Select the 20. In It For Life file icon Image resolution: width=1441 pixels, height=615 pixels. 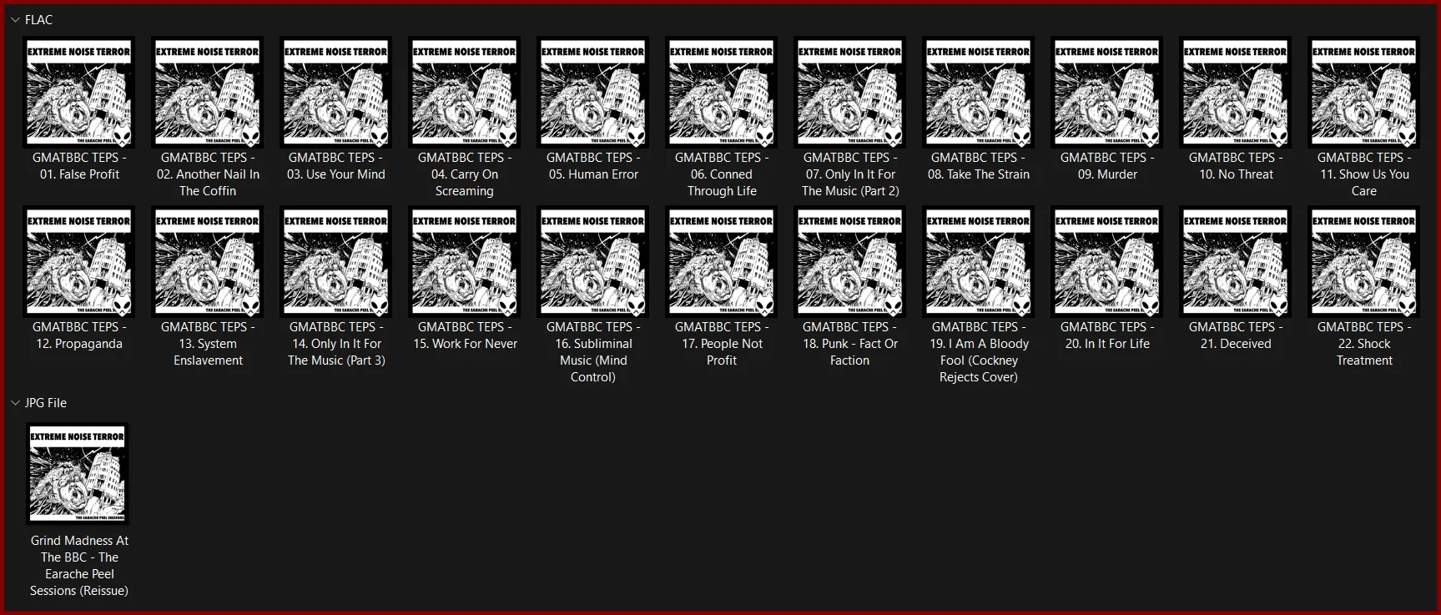click(x=1107, y=261)
